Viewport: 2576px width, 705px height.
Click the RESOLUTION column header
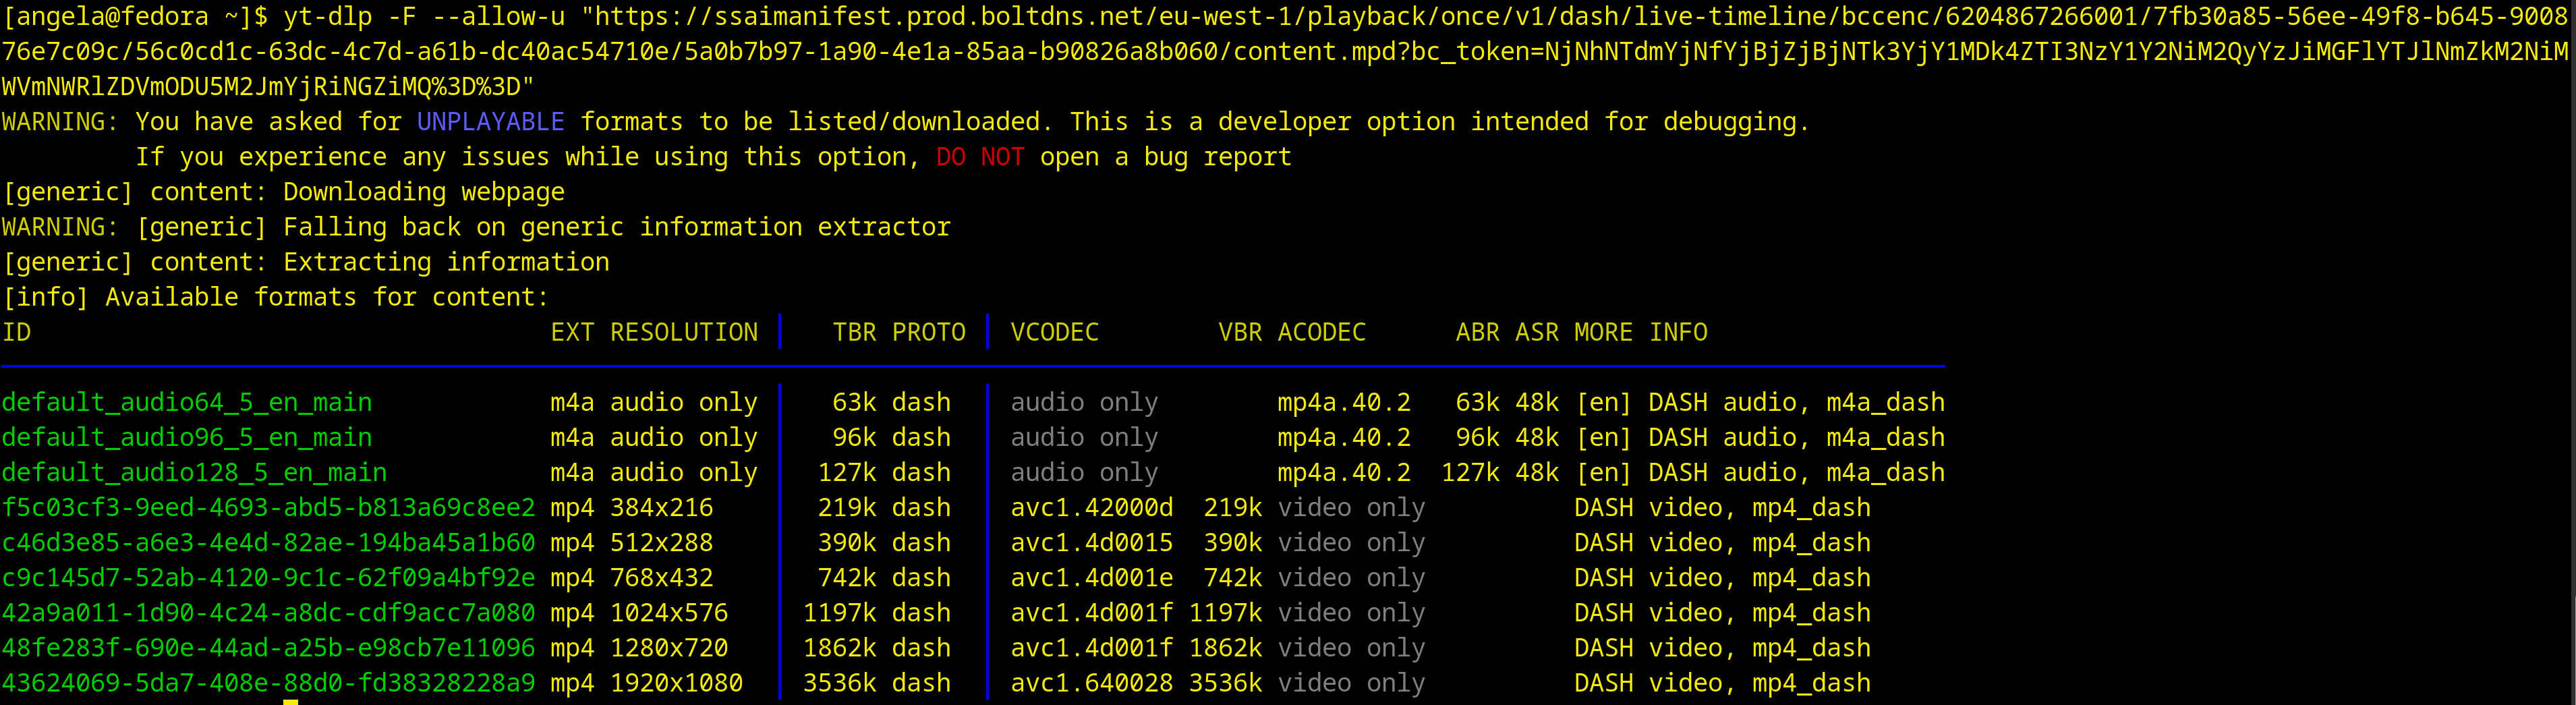click(684, 332)
